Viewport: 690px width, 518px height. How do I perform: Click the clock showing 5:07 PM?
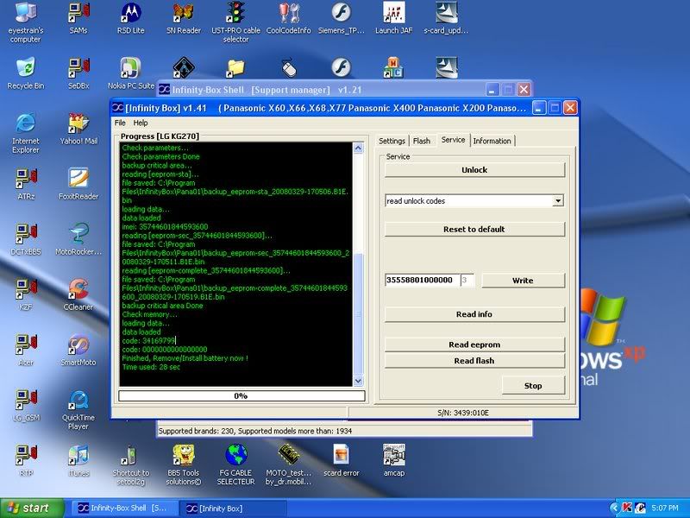tap(665, 509)
